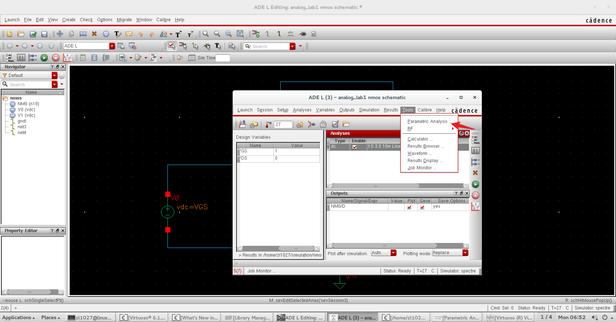The image size is (616, 322).
Task: Toggle Save checkbox for NM0/D output
Action: point(422,207)
